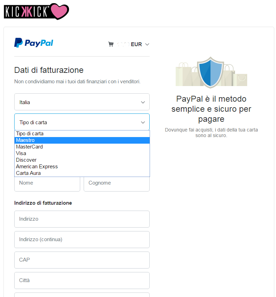This screenshot has width=276, height=297.
Task: Click the blue shield illustration
Action: [x=210, y=73]
